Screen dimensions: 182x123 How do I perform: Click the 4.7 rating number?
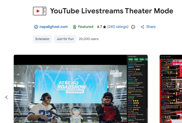pyautogui.click(x=100, y=27)
